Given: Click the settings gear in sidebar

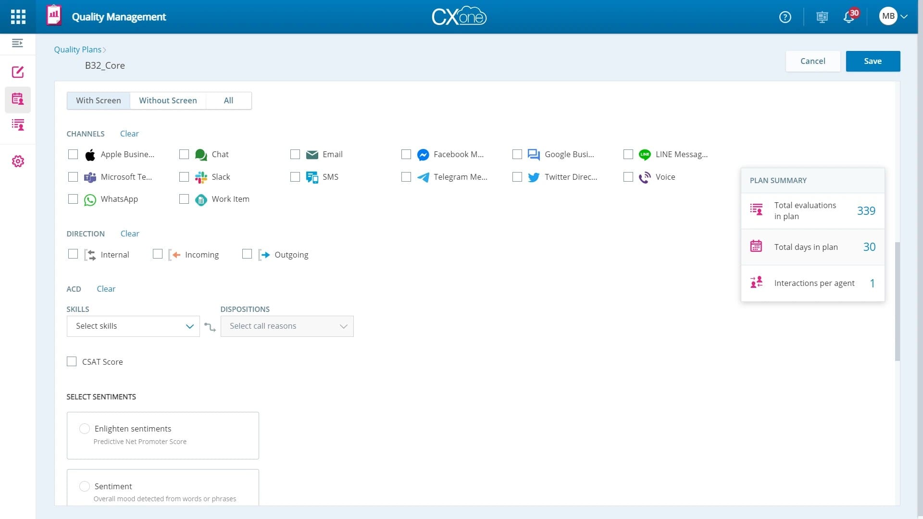Looking at the screenshot, I should click(x=18, y=161).
